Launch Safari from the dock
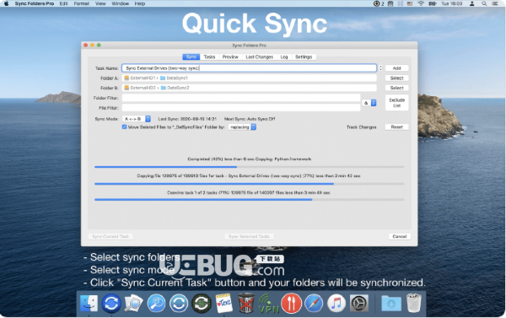The width and height of the screenshot is (506, 318). (x=314, y=303)
